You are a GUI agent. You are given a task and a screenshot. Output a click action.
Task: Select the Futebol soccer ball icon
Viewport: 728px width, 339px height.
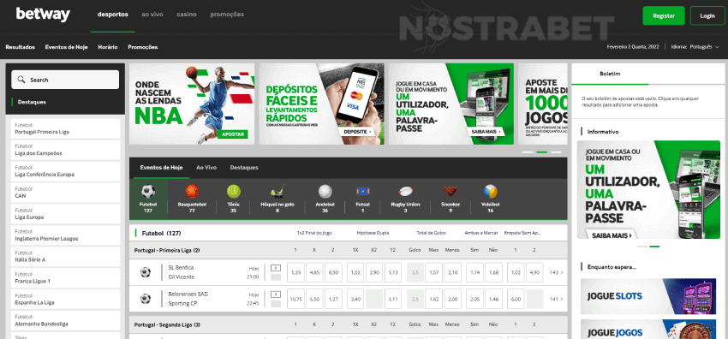[x=148, y=191]
